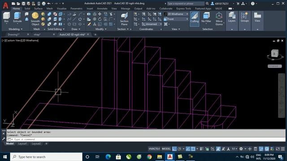This screenshot has height=161, width=287.
Task: Click the Undo arrow icon
Action: pos(49,4)
